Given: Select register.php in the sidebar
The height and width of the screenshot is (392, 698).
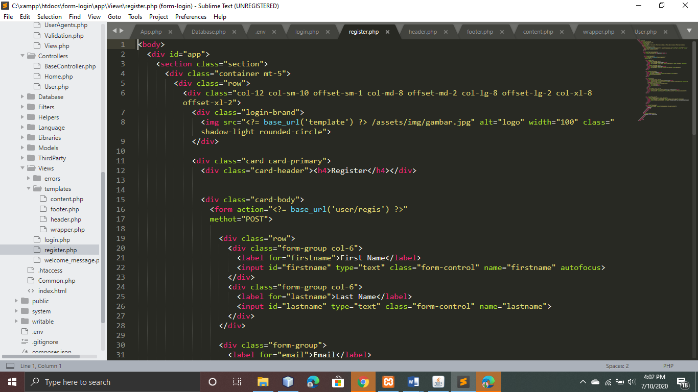Looking at the screenshot, I should 60,250.
